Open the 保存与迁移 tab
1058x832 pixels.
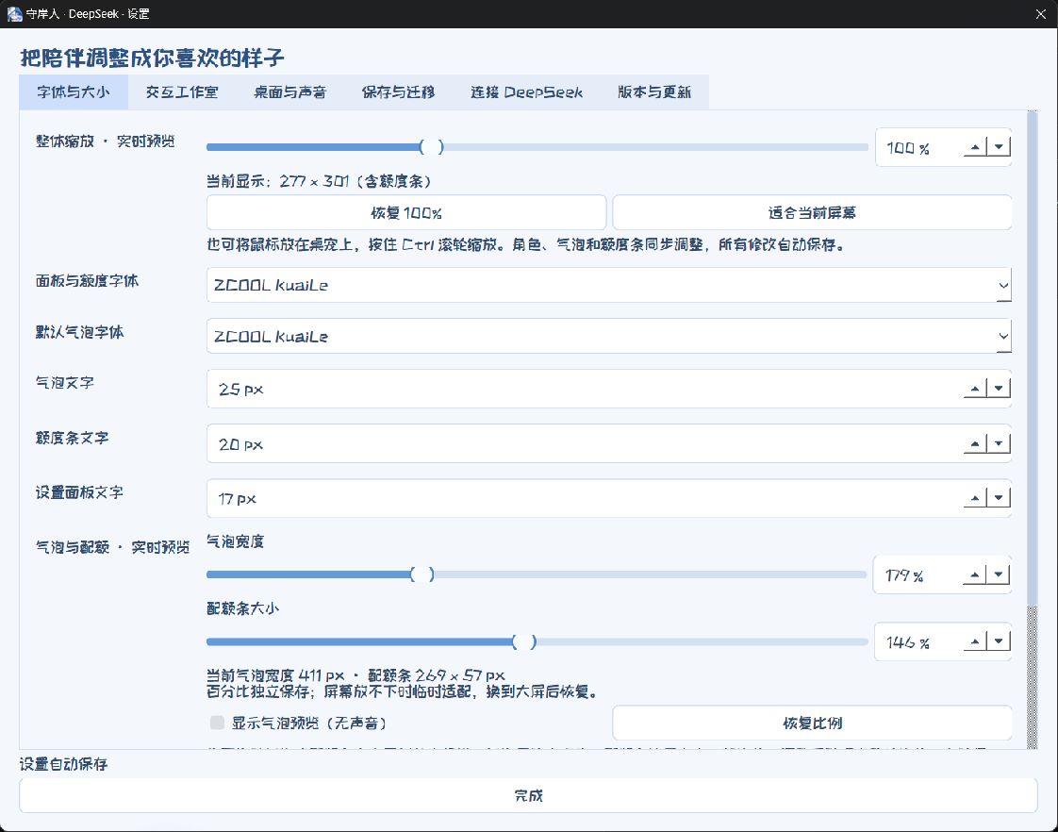tap(398, 92)
